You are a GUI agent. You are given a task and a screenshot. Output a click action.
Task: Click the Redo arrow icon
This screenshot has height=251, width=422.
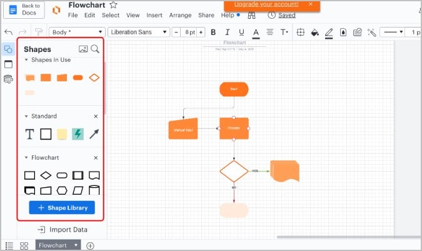(x=23, y=33)
